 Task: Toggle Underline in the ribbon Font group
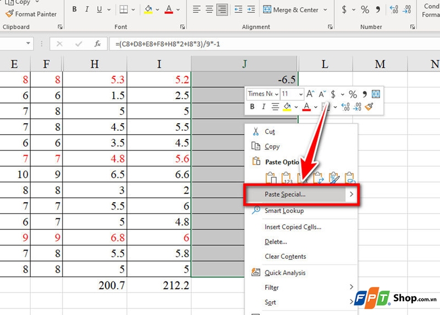point(100,9)
